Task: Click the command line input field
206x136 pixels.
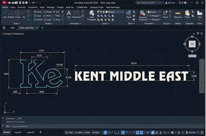Action: pyautogui.click(x=105, y=126)
